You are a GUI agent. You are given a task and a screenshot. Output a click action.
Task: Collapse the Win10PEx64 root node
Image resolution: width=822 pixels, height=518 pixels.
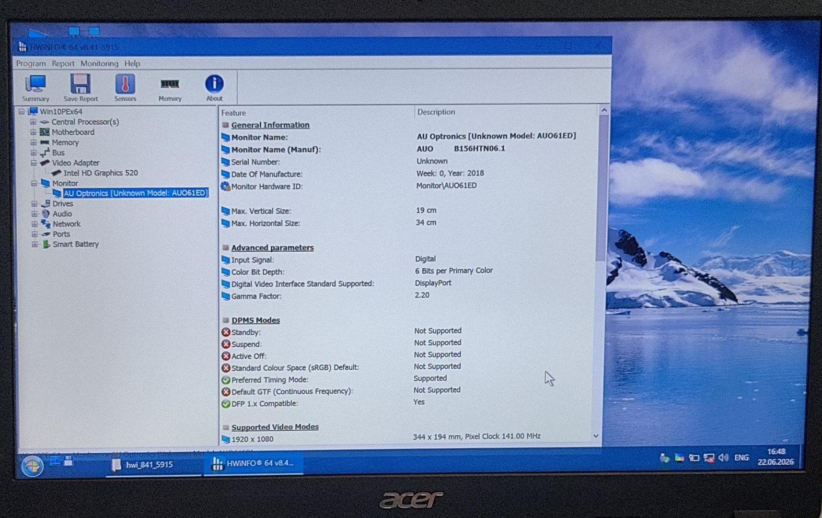[x=21, y=111]
